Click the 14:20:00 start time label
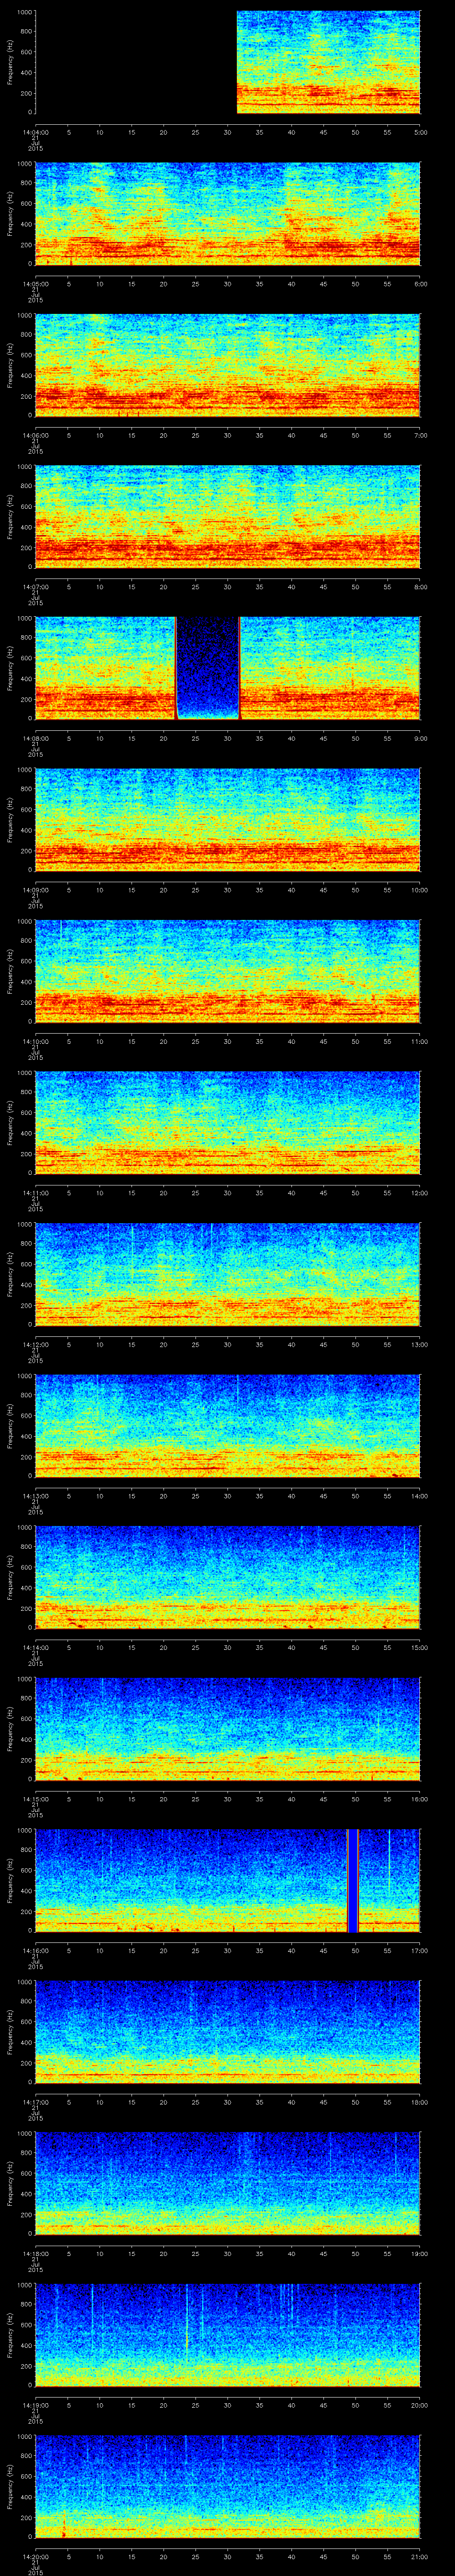This screenshot has width=455, height=2576. click(35, 2556)
